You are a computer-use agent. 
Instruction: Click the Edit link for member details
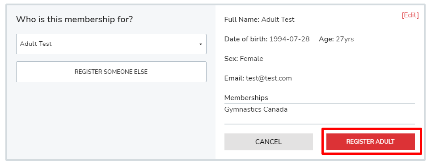click(x=410, y=15)
